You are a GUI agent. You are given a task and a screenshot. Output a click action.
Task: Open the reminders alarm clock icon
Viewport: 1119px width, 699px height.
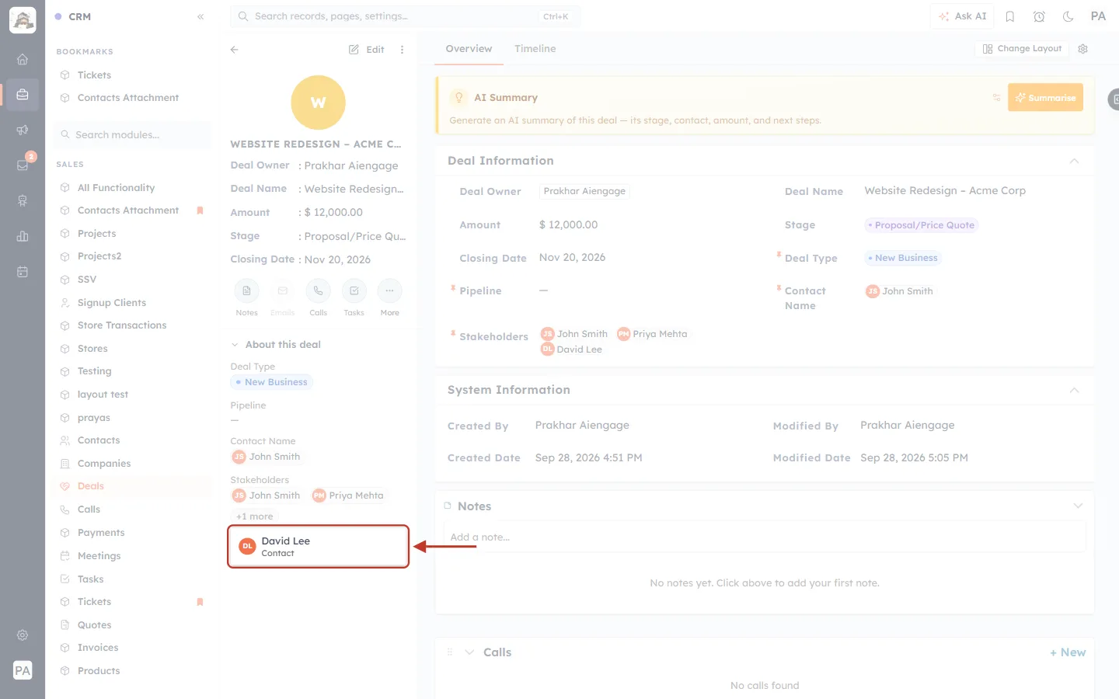tap(1039, 16)
